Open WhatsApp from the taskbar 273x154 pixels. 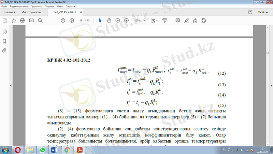click(x=43, y=150)
